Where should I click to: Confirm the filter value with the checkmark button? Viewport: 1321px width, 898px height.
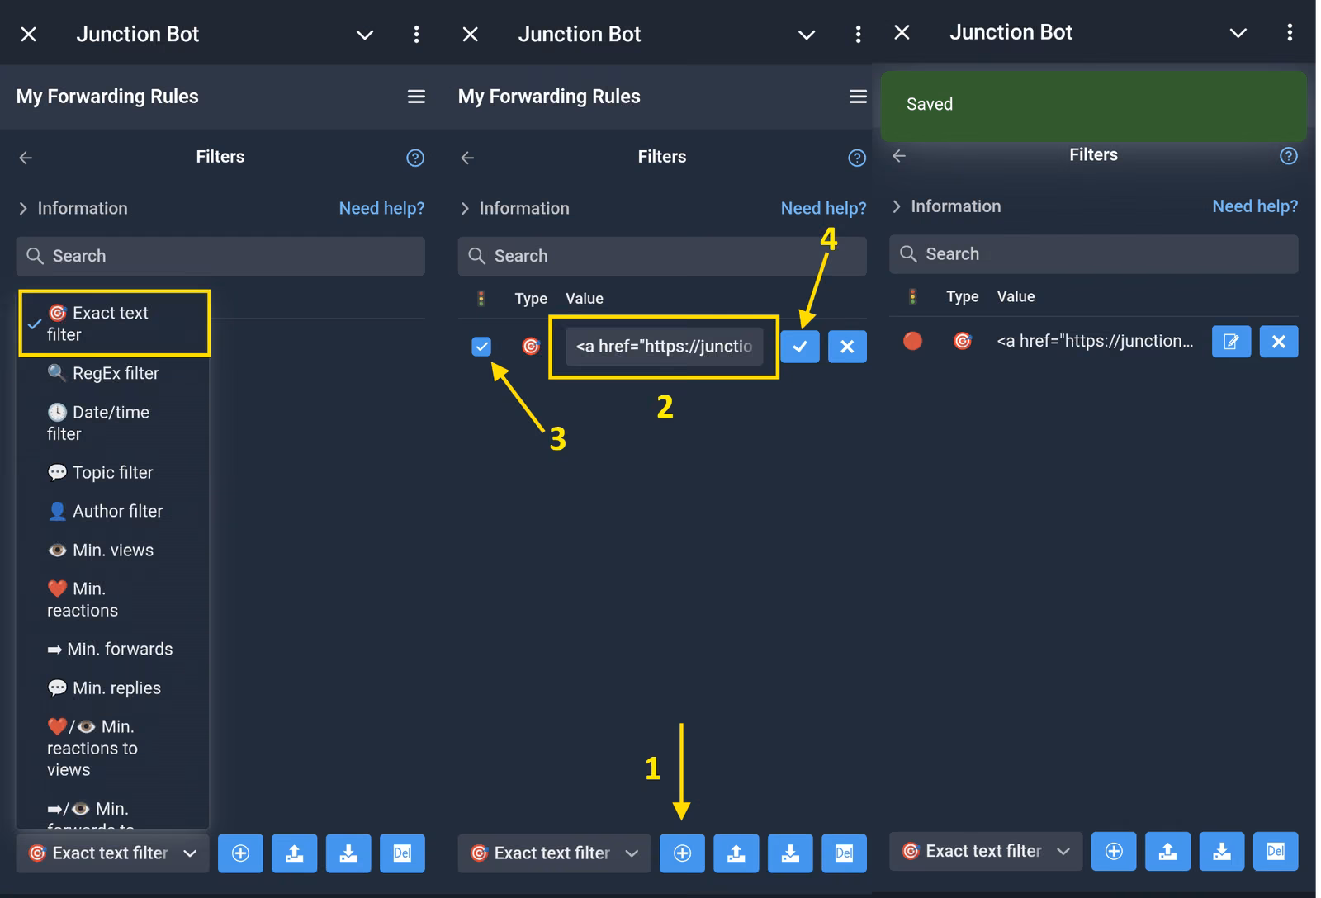(x=800, y=347)
